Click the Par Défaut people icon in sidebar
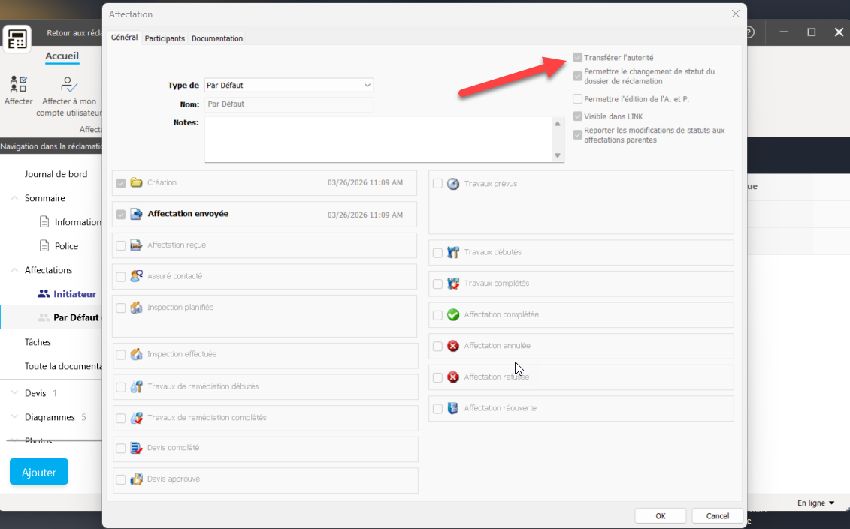This screenshot has width=850, height=529. (x=44, y=318)
